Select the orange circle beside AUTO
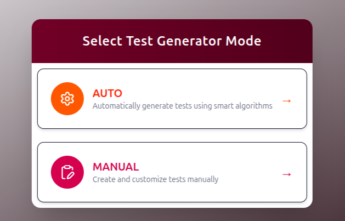 (x=67, y=99)
